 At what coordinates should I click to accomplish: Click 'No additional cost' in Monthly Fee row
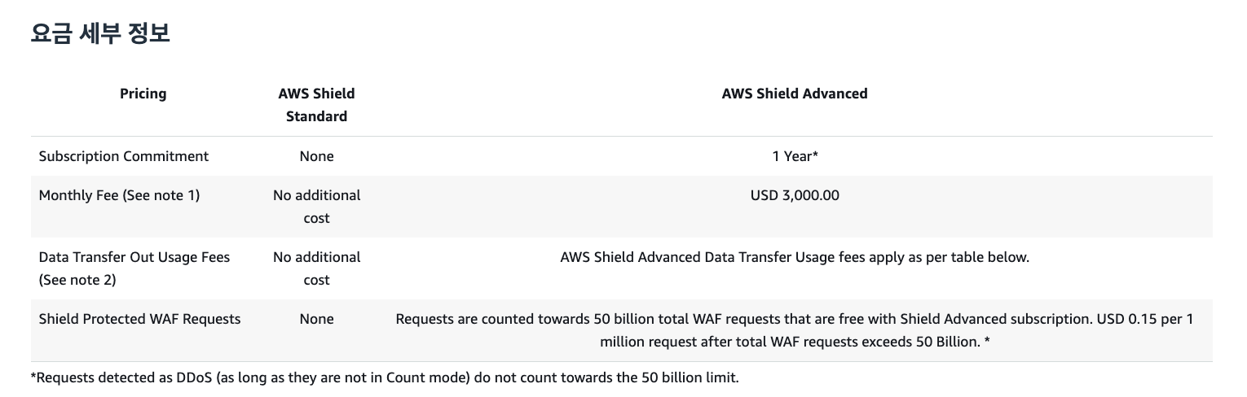coord(316,207)
